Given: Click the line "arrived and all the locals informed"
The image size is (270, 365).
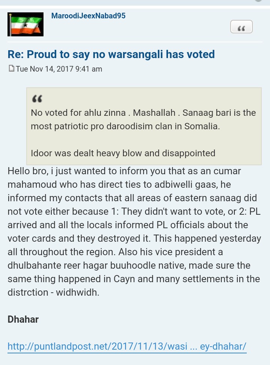Looking at the screenshot, I should point(127,225).
